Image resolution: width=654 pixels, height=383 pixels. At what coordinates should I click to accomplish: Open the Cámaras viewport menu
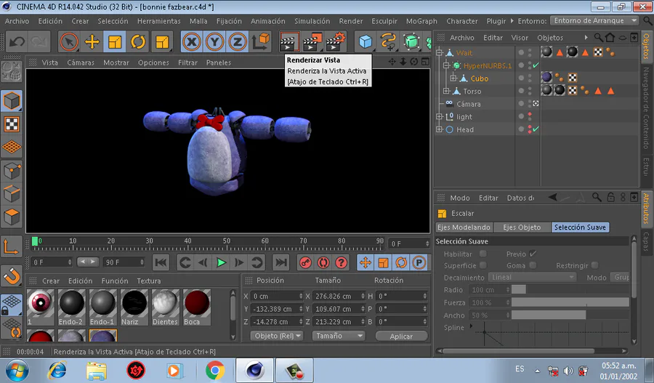coord(81,63)
